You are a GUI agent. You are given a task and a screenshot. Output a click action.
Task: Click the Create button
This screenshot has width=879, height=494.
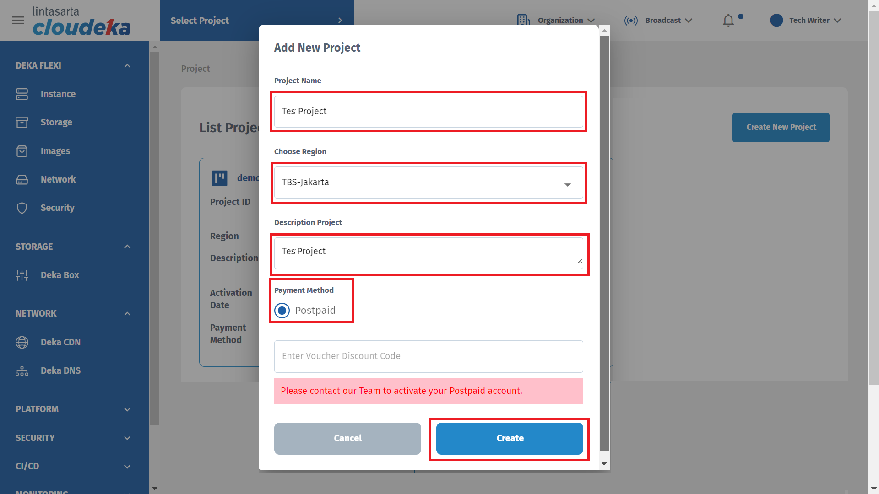click(510, 438)
